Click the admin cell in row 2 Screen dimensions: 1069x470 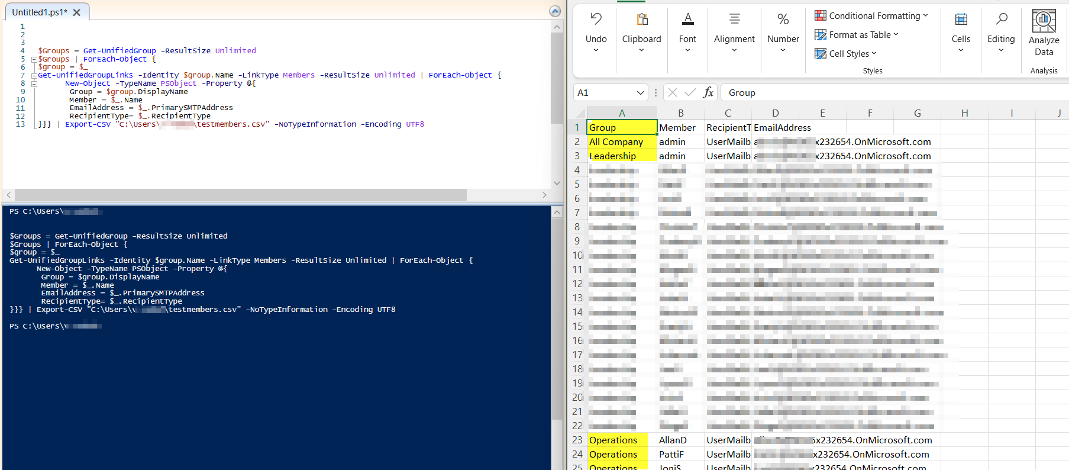pyautogui.click(x=680, y=141)
